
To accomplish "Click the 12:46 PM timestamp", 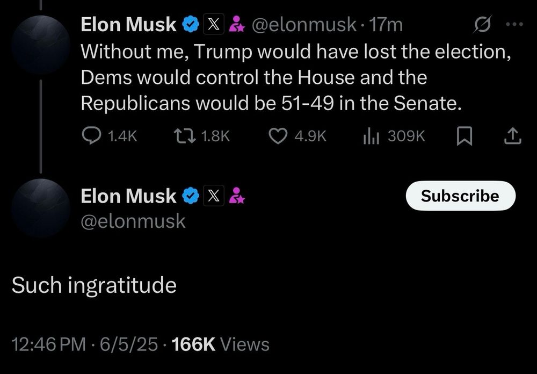I will pyautogui.click(x=48, y=343).
